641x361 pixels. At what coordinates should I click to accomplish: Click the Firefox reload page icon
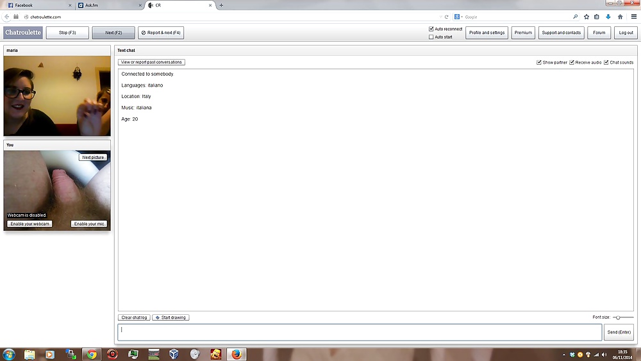click(446, 17)
